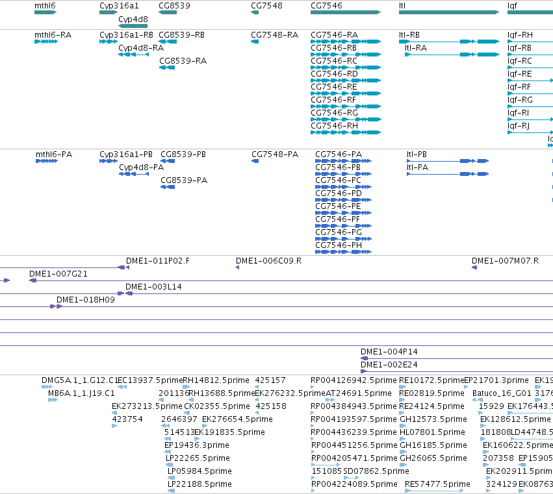Click the AT24691.5prime EST glyph

pos(330,400)
